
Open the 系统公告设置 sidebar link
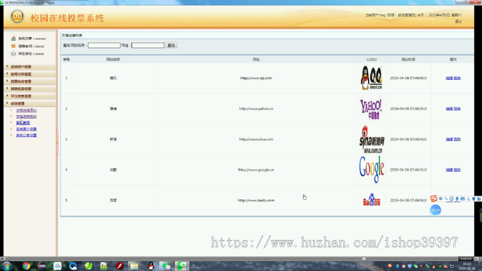click(26, 135)
